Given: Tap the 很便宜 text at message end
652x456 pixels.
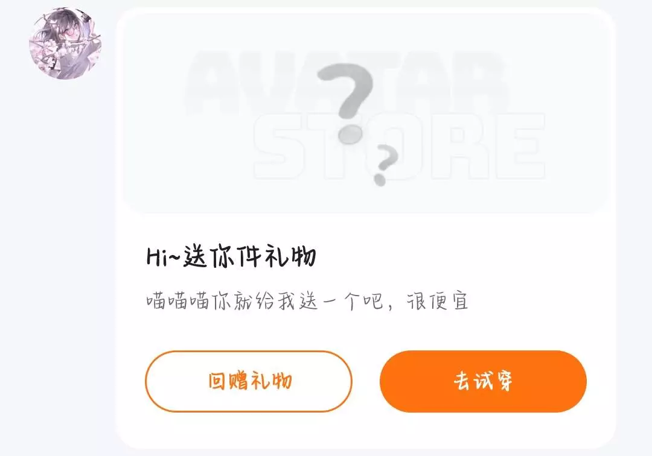Looking at the screenshot, I should point(438,301).
